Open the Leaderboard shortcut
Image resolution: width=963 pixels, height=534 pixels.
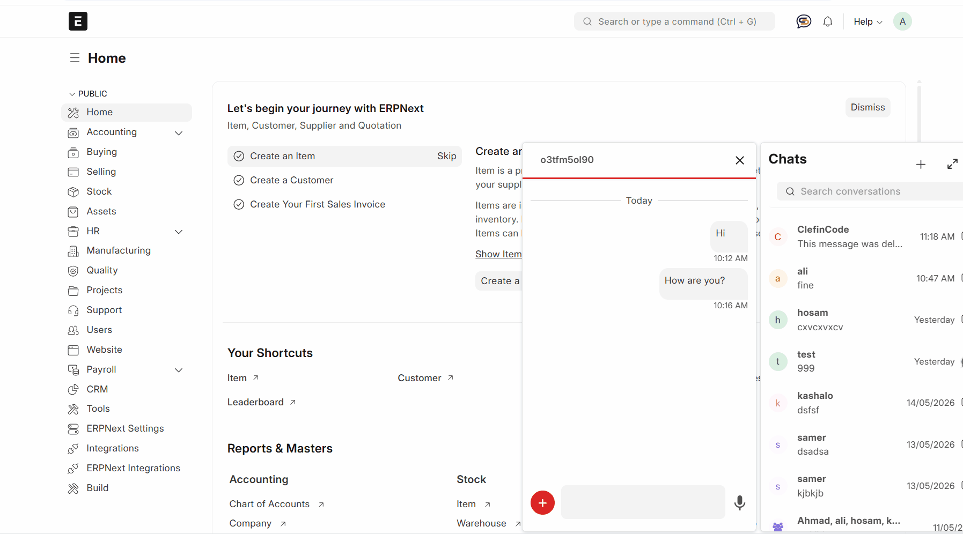[261, 402]
